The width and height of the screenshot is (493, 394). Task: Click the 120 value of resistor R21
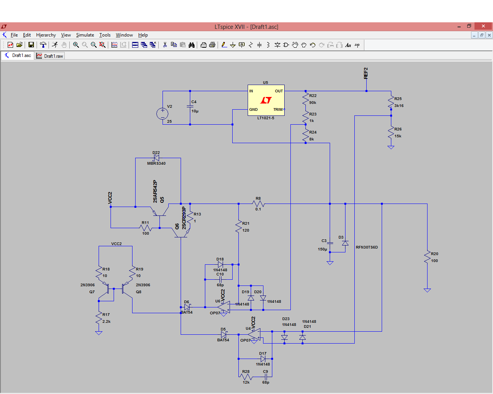(246, 230)
